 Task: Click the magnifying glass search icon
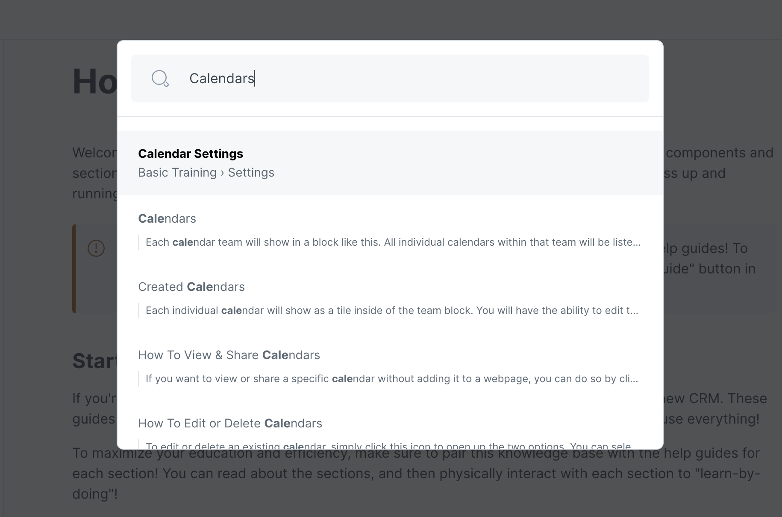tap(160, 78)
